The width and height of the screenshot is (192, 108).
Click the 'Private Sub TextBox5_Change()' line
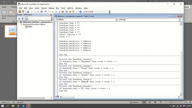75,86
